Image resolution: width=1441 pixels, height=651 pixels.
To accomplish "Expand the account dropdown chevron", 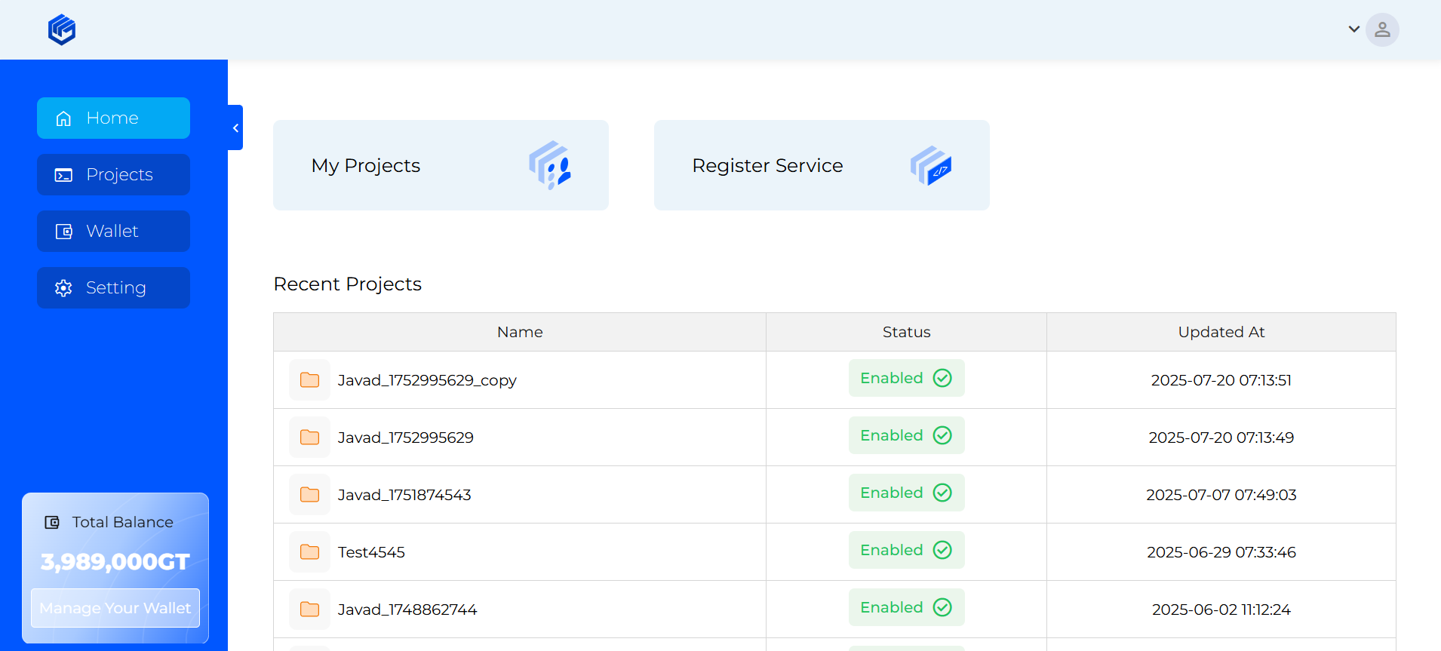I will pos(1353,29).
